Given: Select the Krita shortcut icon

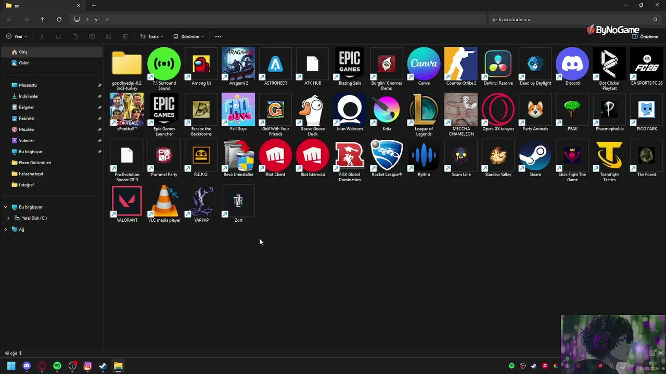Looking at the screenshot, I should coord(387,110).
